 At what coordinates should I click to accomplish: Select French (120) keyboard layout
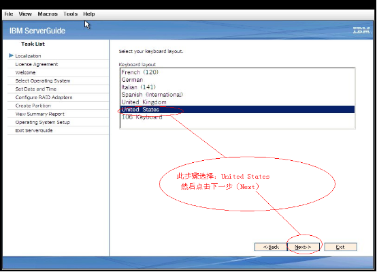point(237,72)
